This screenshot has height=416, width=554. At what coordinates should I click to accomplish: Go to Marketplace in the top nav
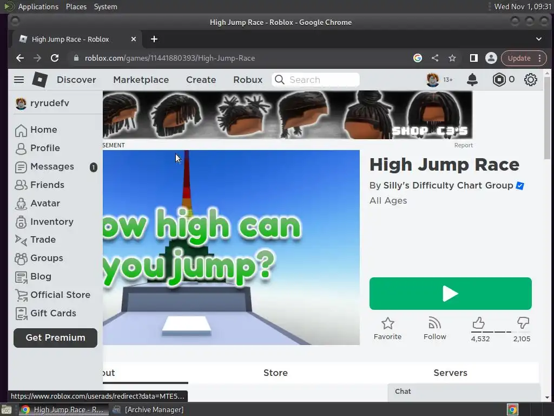tap(141, 80)
